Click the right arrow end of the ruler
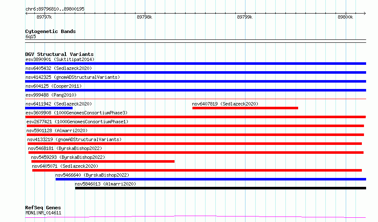This screenshot has width=378, height=222. pos(364,14)
